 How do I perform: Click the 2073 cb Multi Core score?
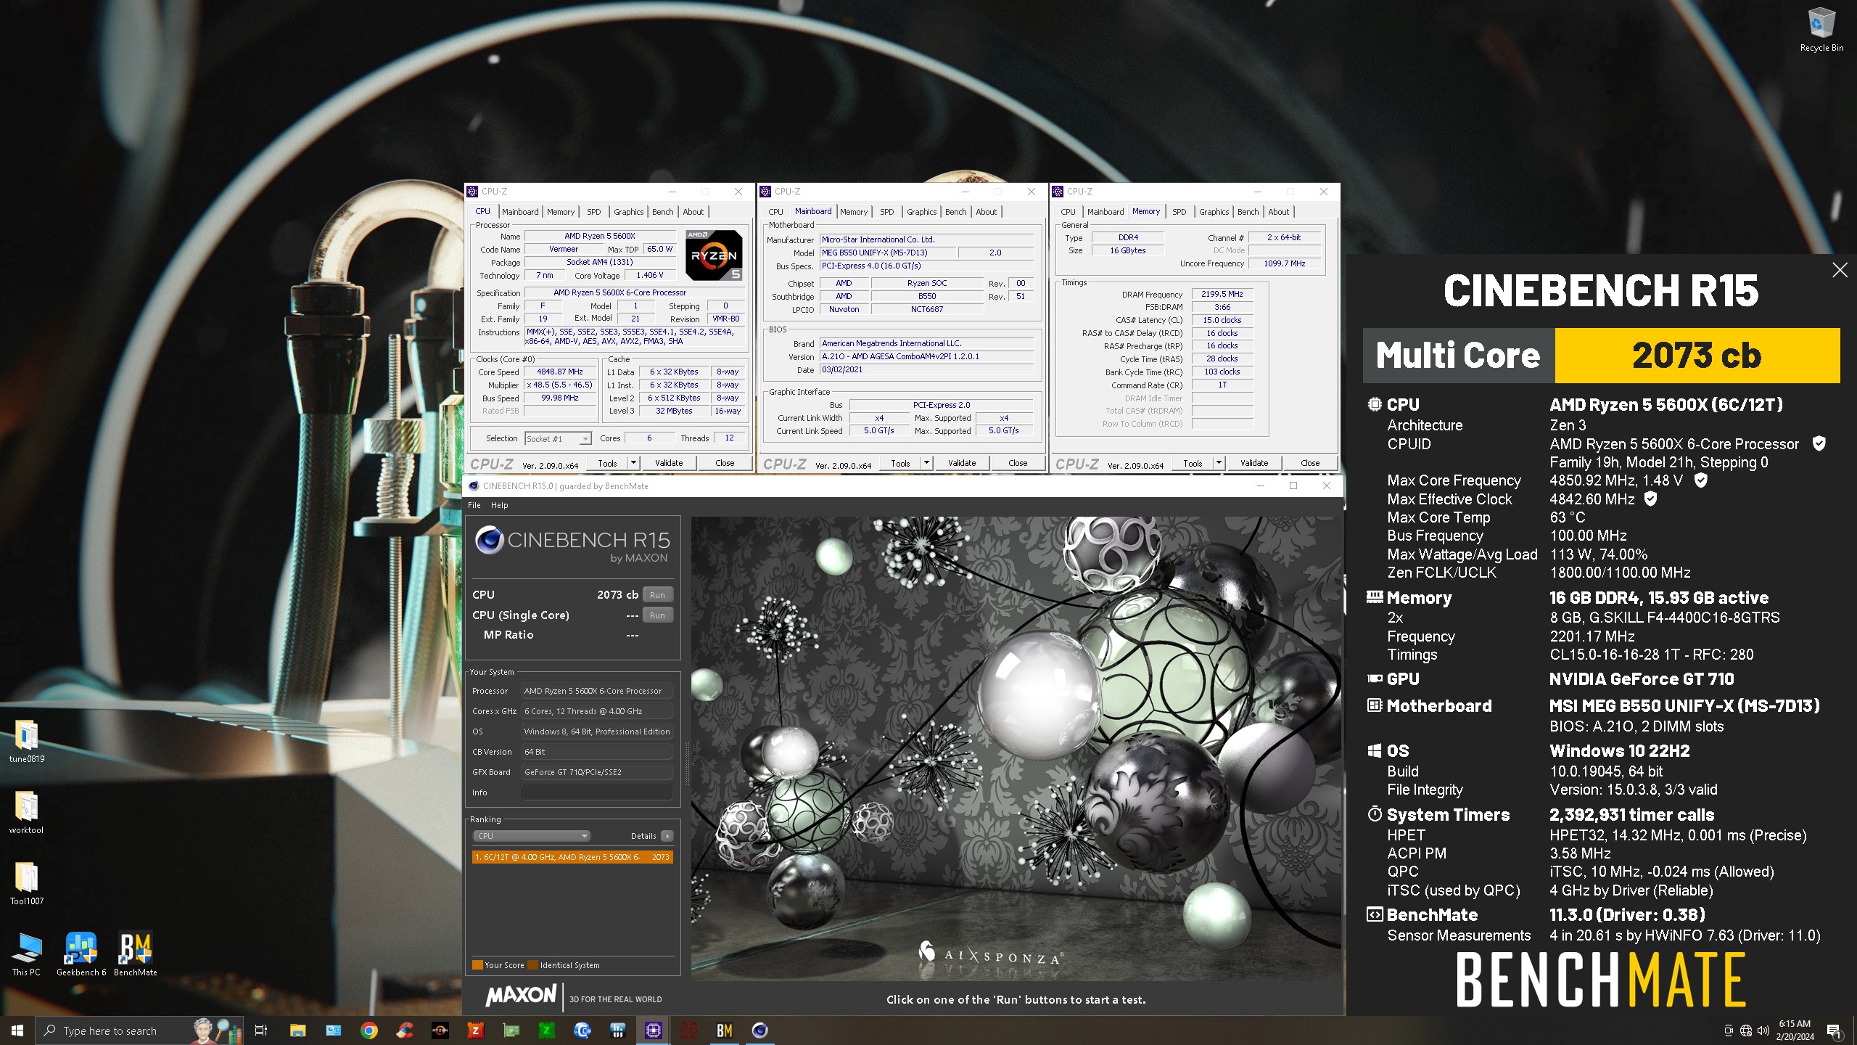(1697, 356)
